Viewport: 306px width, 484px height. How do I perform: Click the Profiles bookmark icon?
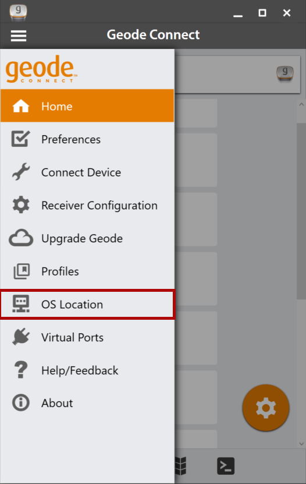(x=22, y=271)
